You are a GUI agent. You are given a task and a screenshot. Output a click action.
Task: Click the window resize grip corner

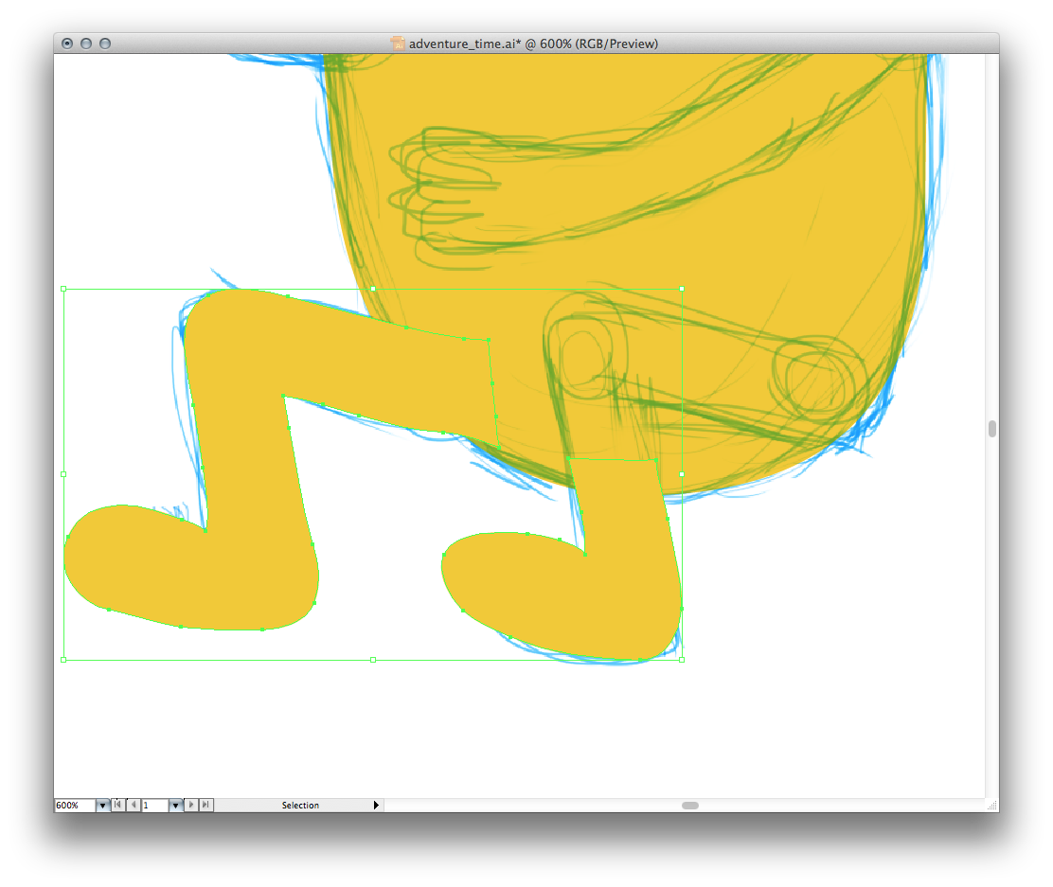click(991, 806)
